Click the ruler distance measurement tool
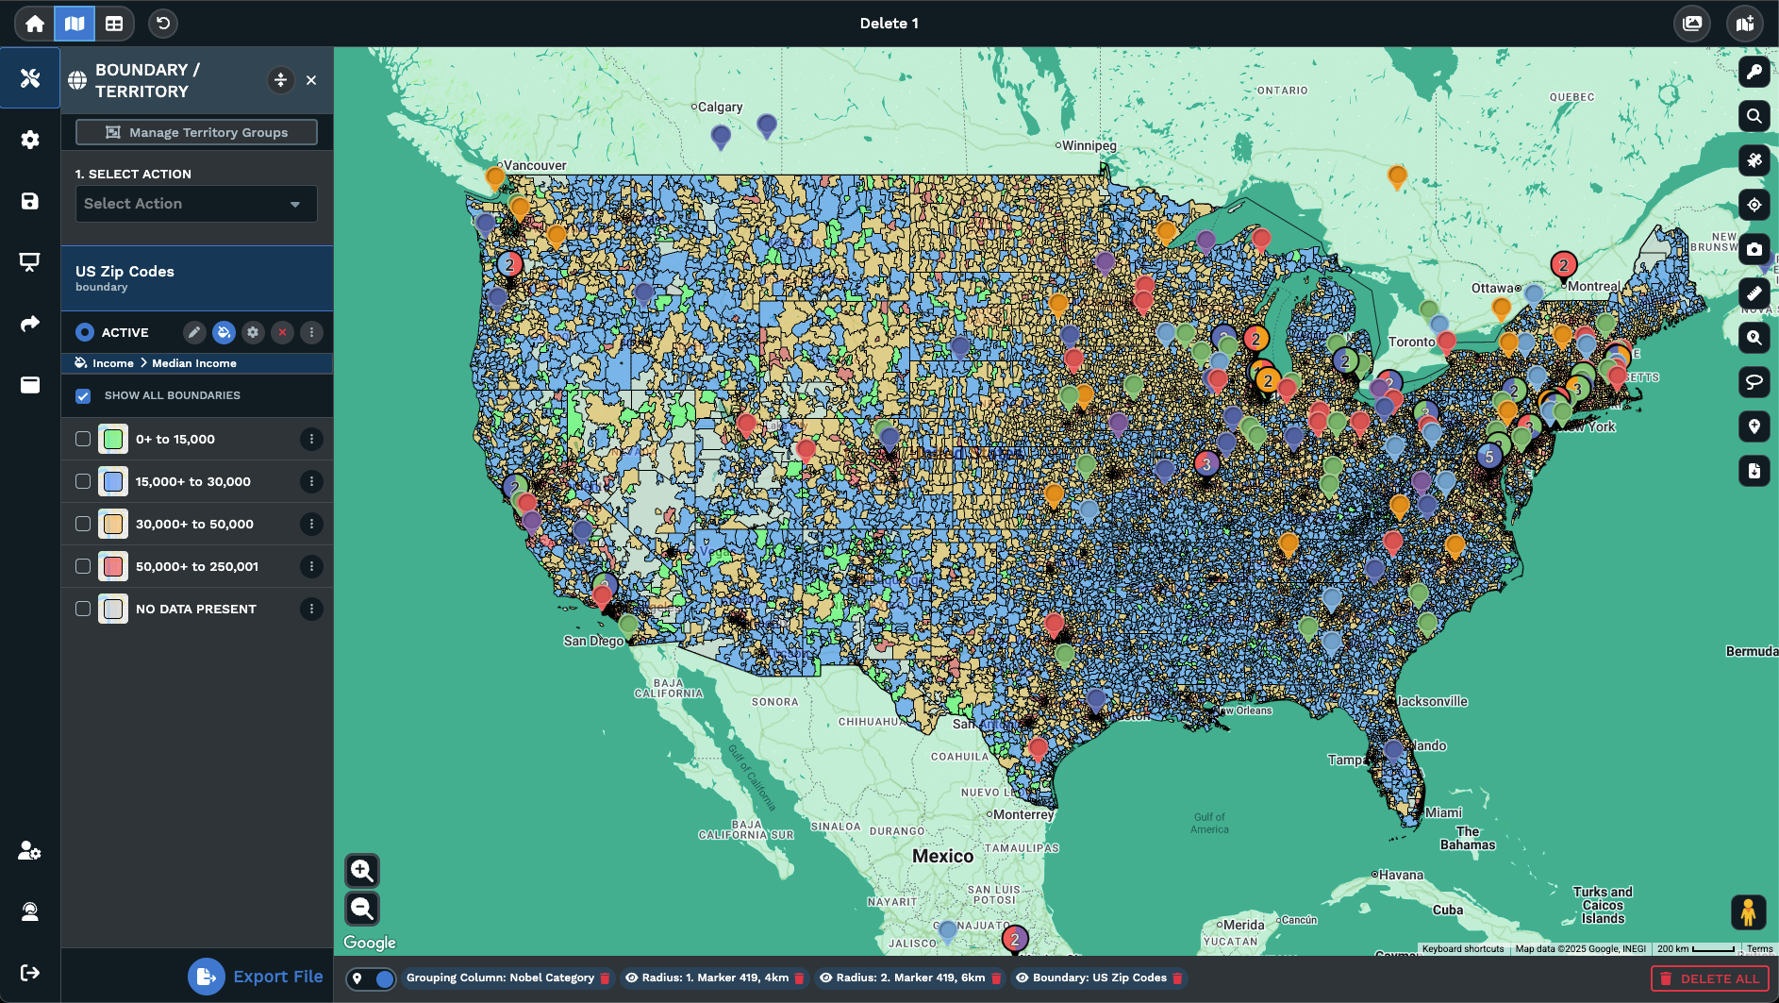The image size is (1779, 1003). coord(1754,293)
